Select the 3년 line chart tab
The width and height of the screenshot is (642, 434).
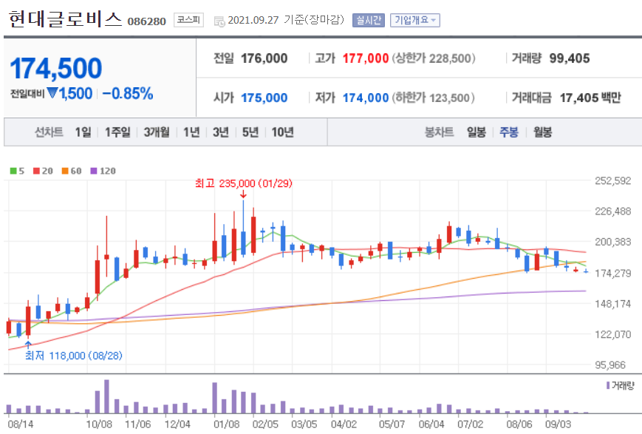(221, 132)
